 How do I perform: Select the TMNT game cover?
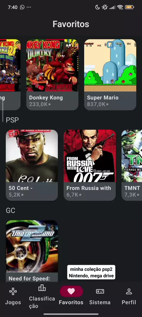pos(132,156)
